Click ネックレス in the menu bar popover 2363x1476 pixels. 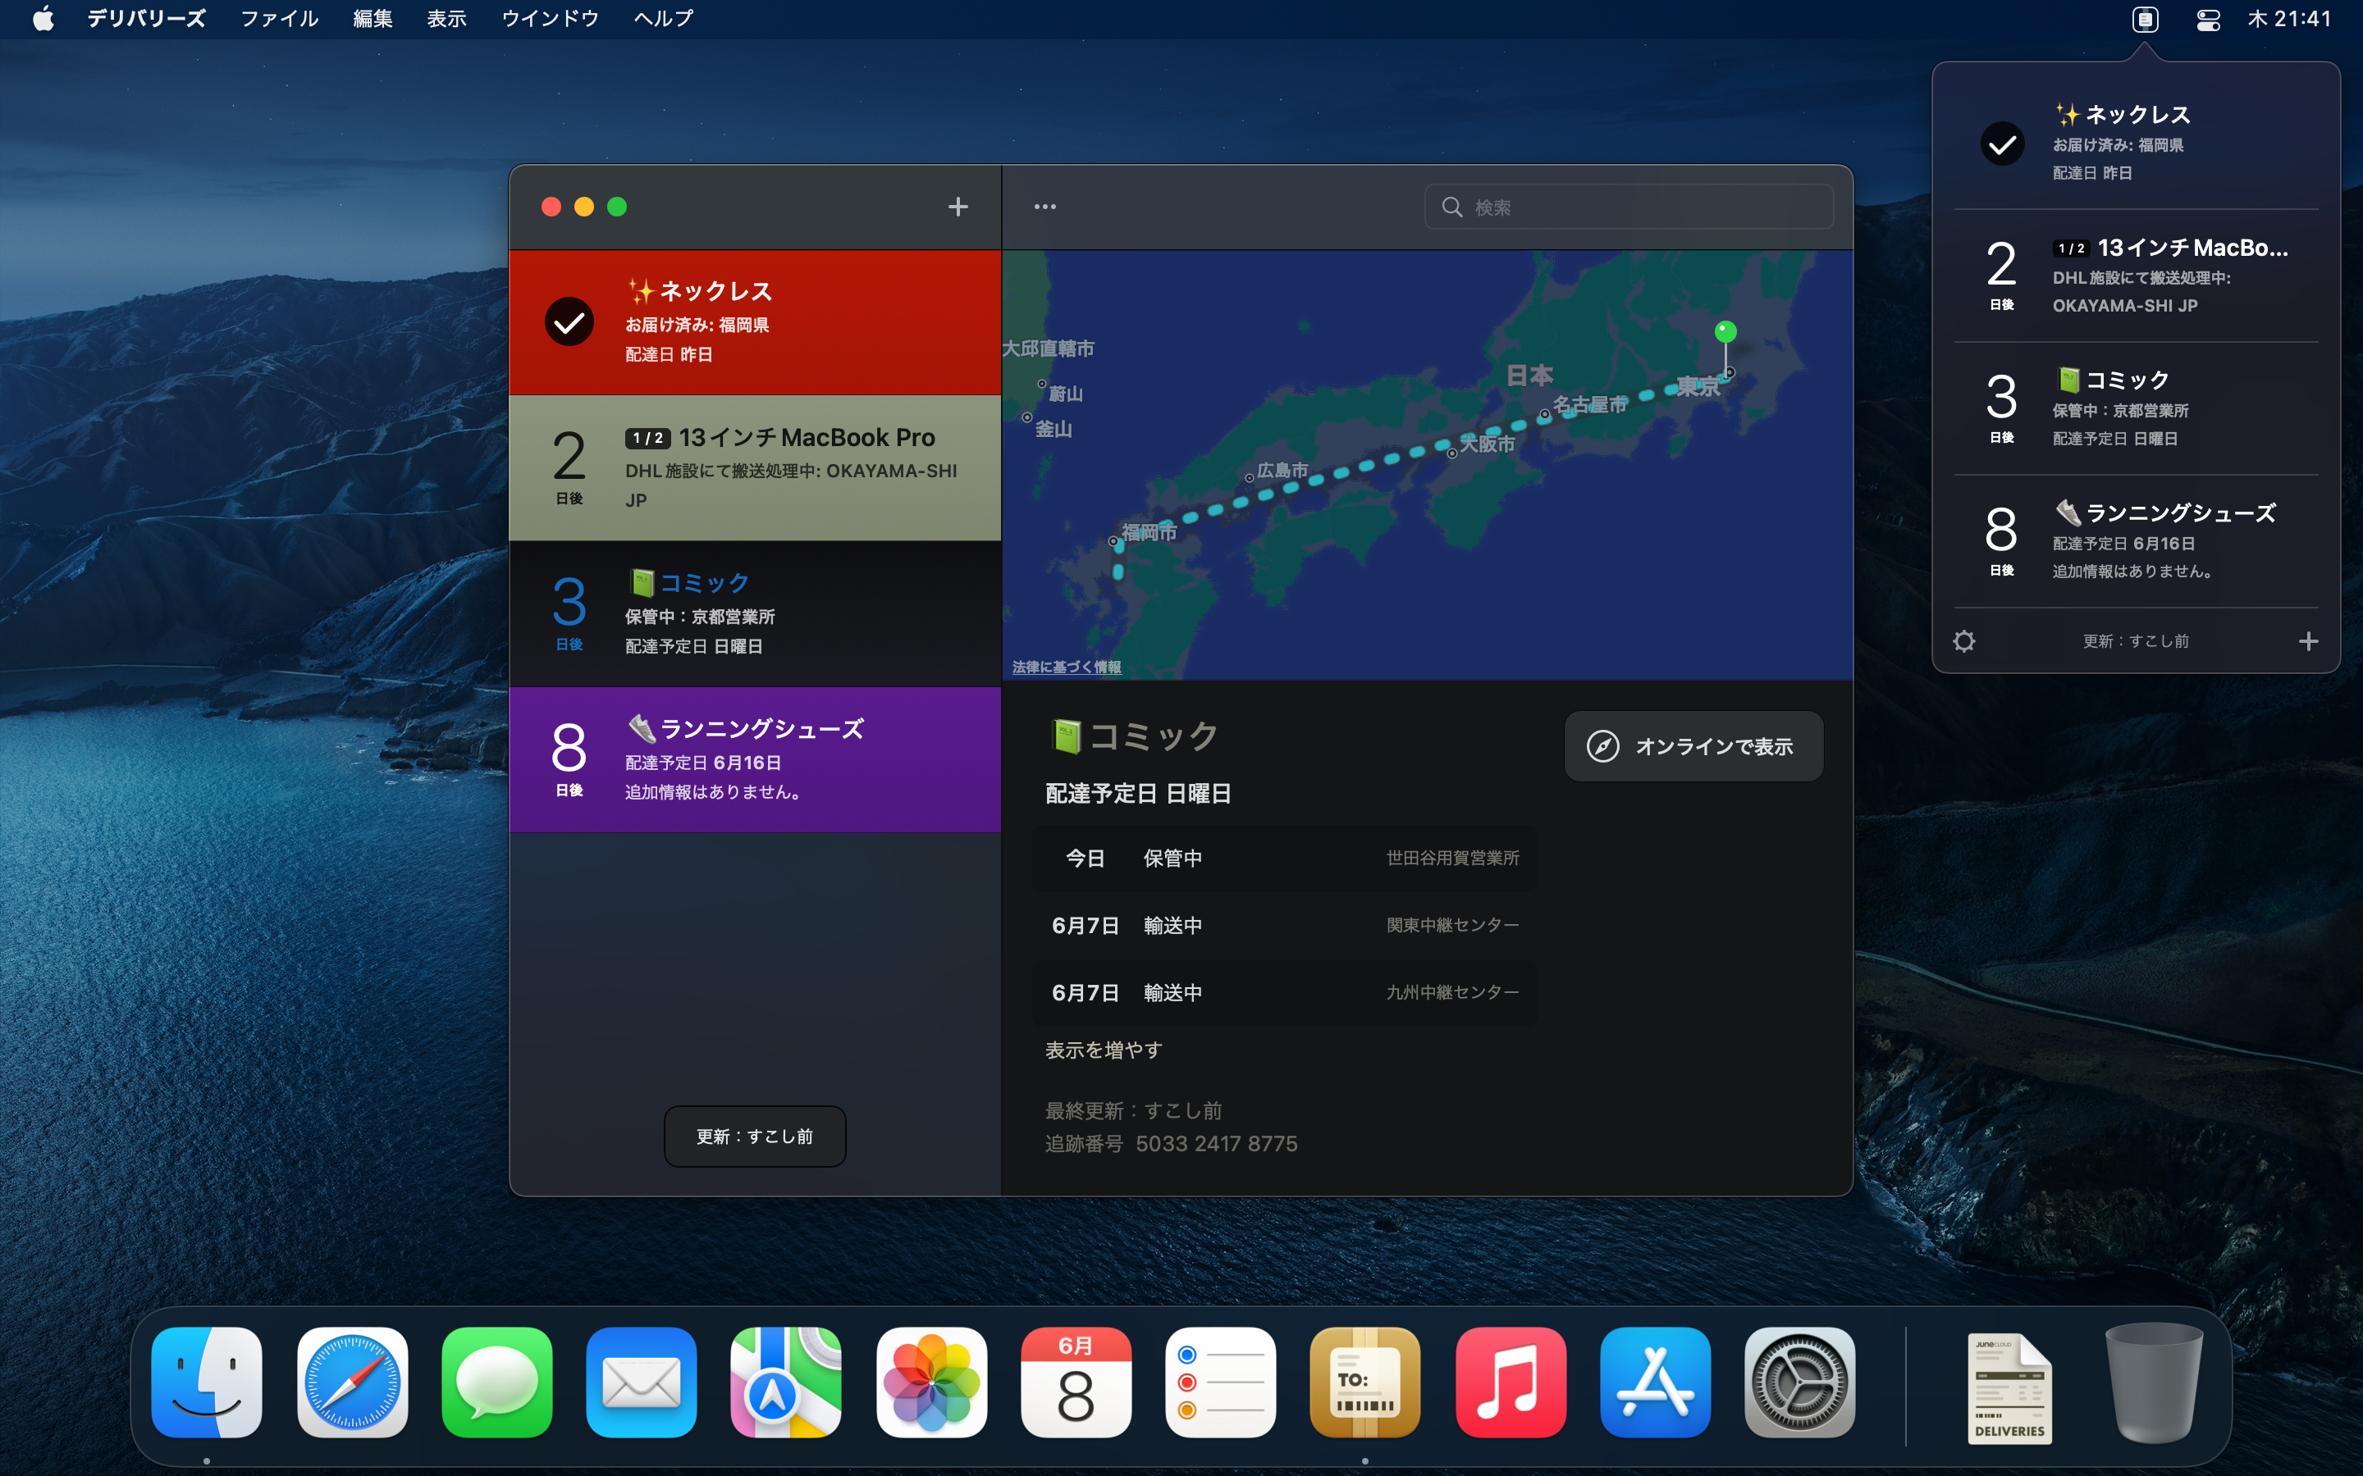point(2136,143)
